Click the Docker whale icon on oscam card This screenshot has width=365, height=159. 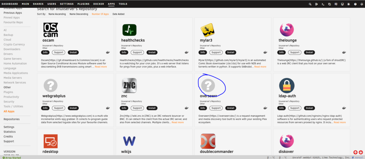[108, 52]
